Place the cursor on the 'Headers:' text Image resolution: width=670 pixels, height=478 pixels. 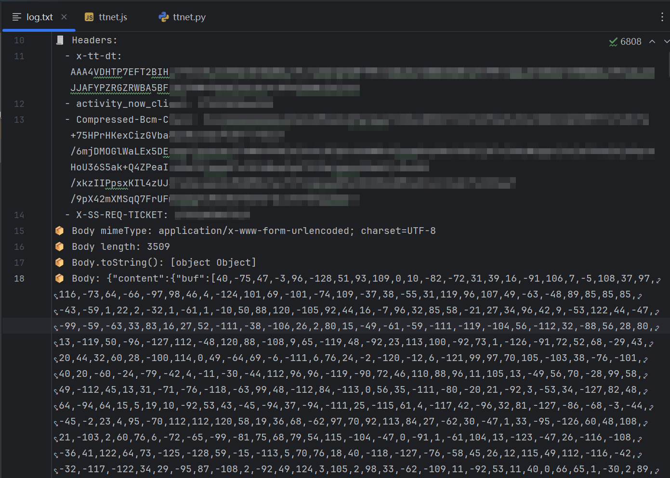(x=94, y=40)
